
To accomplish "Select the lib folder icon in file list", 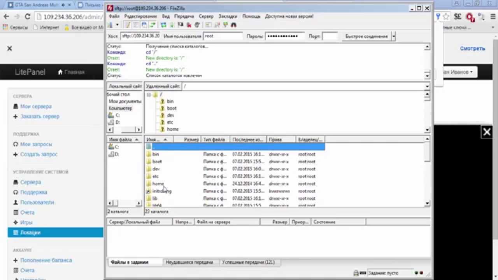I will 148,198.
